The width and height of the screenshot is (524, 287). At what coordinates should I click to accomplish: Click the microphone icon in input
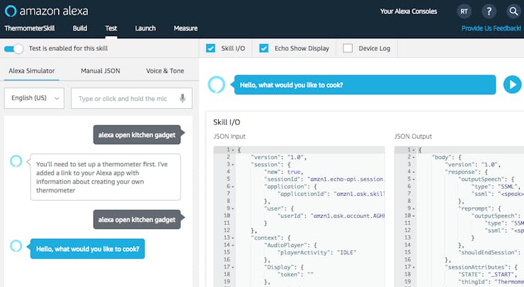(183, 98)
